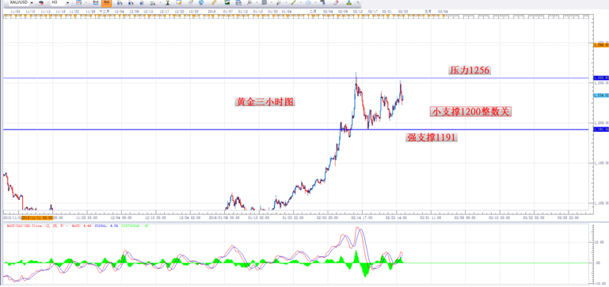Click the green HISTOGRAM value text
Image resolution: width=609 pixels, height=287 pixels.
click(135, 225)
